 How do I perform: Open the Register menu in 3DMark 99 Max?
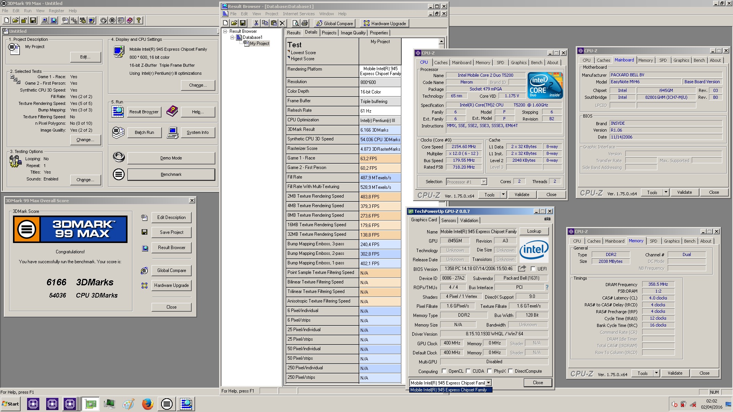click(x=57, y=11)
